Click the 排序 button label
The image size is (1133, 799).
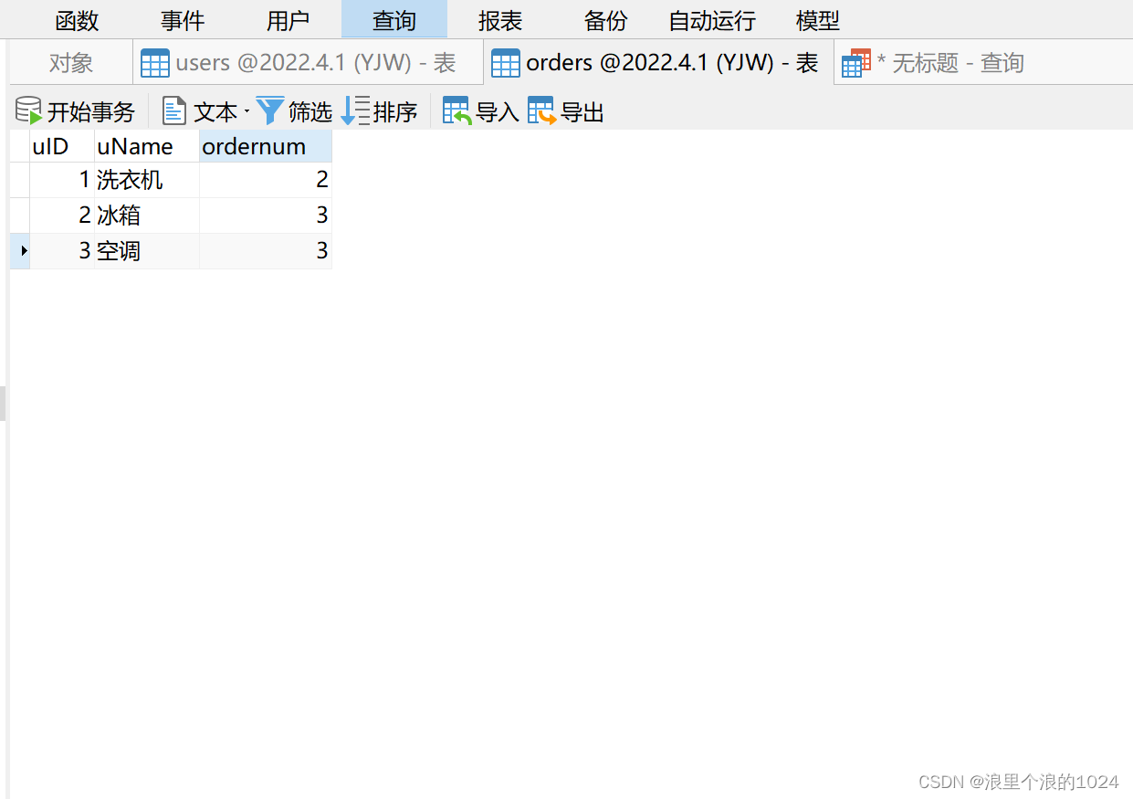[x=395, y=112]
